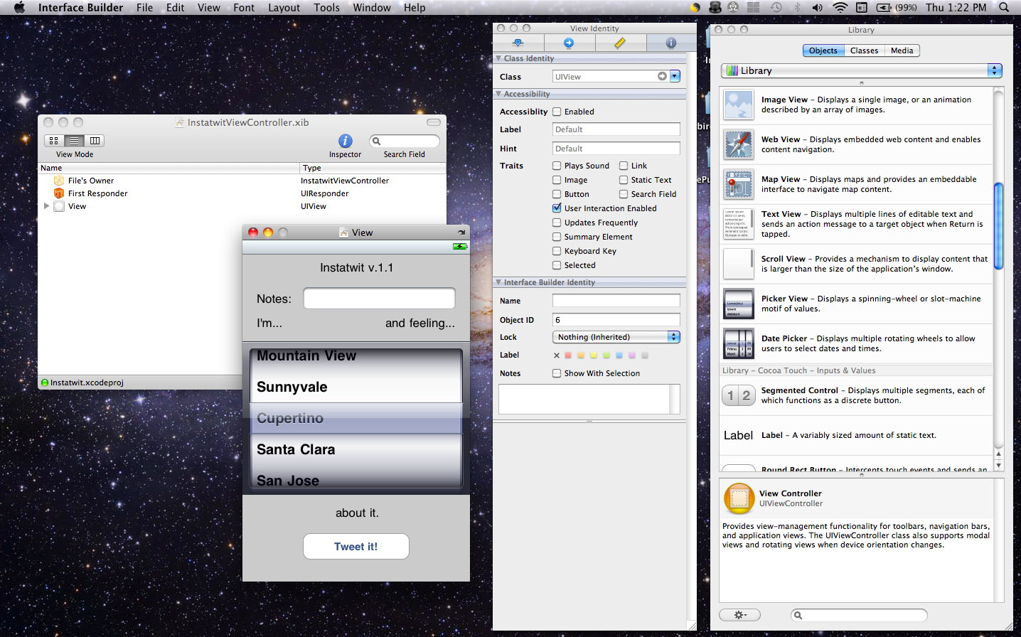
Task: Select the Web View library icon
Action: point(739,144)
